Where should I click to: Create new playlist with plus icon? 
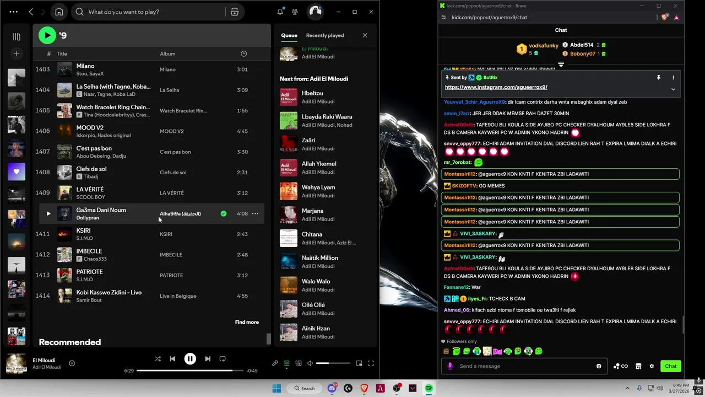coord(17,53)
